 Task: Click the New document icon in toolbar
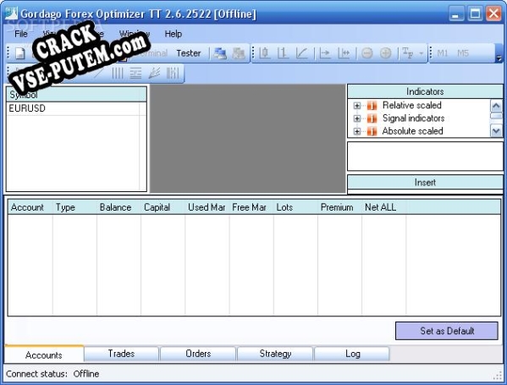click(20, 53)
